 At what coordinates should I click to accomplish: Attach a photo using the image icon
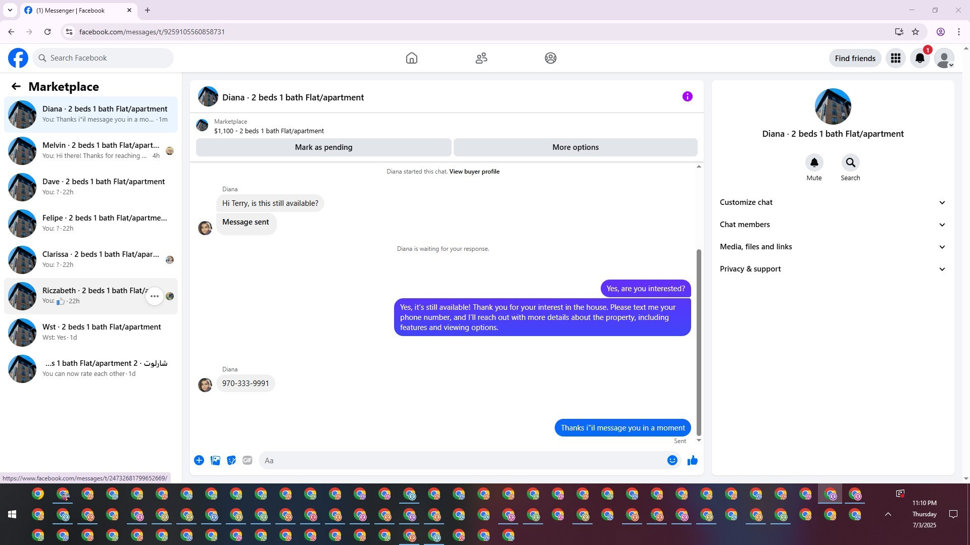click(215, 460)
